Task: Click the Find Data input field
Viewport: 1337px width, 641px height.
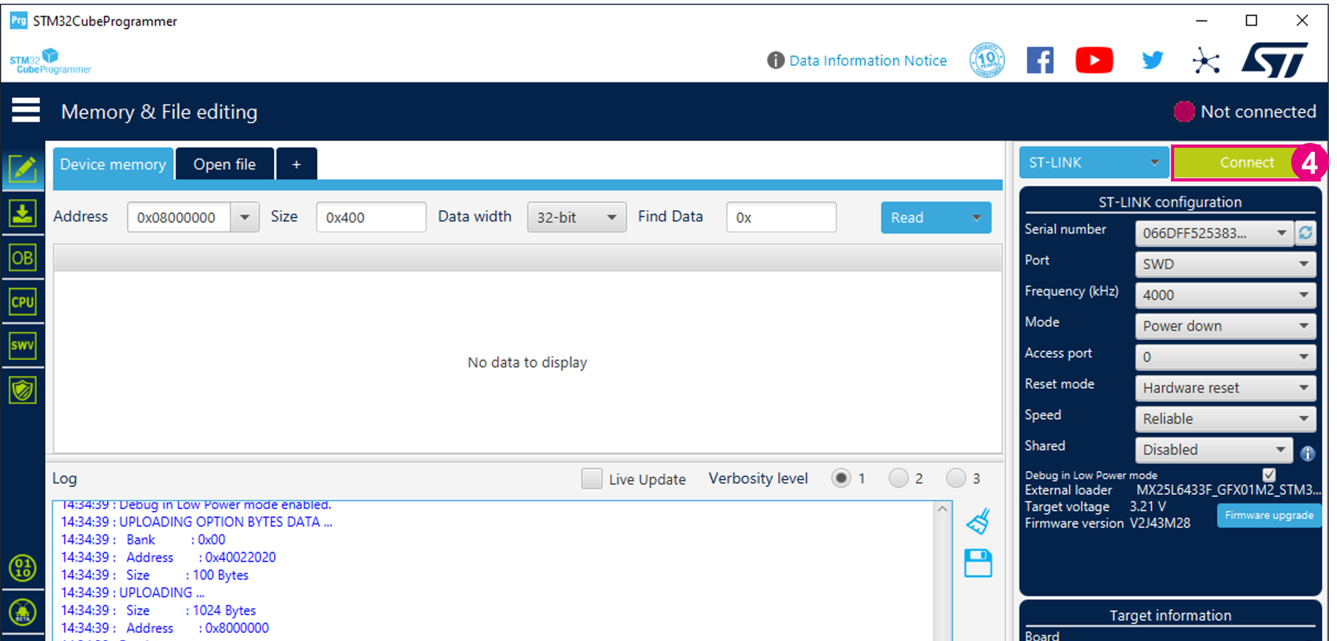Action: (781, 217)
